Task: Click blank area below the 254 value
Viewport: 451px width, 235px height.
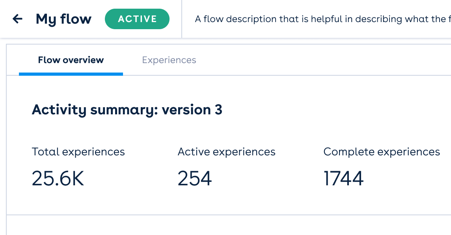Action: coord(195,201)
